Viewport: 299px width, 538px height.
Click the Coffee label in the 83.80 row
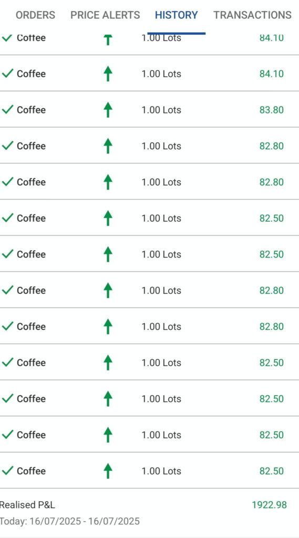coord(31,110)
